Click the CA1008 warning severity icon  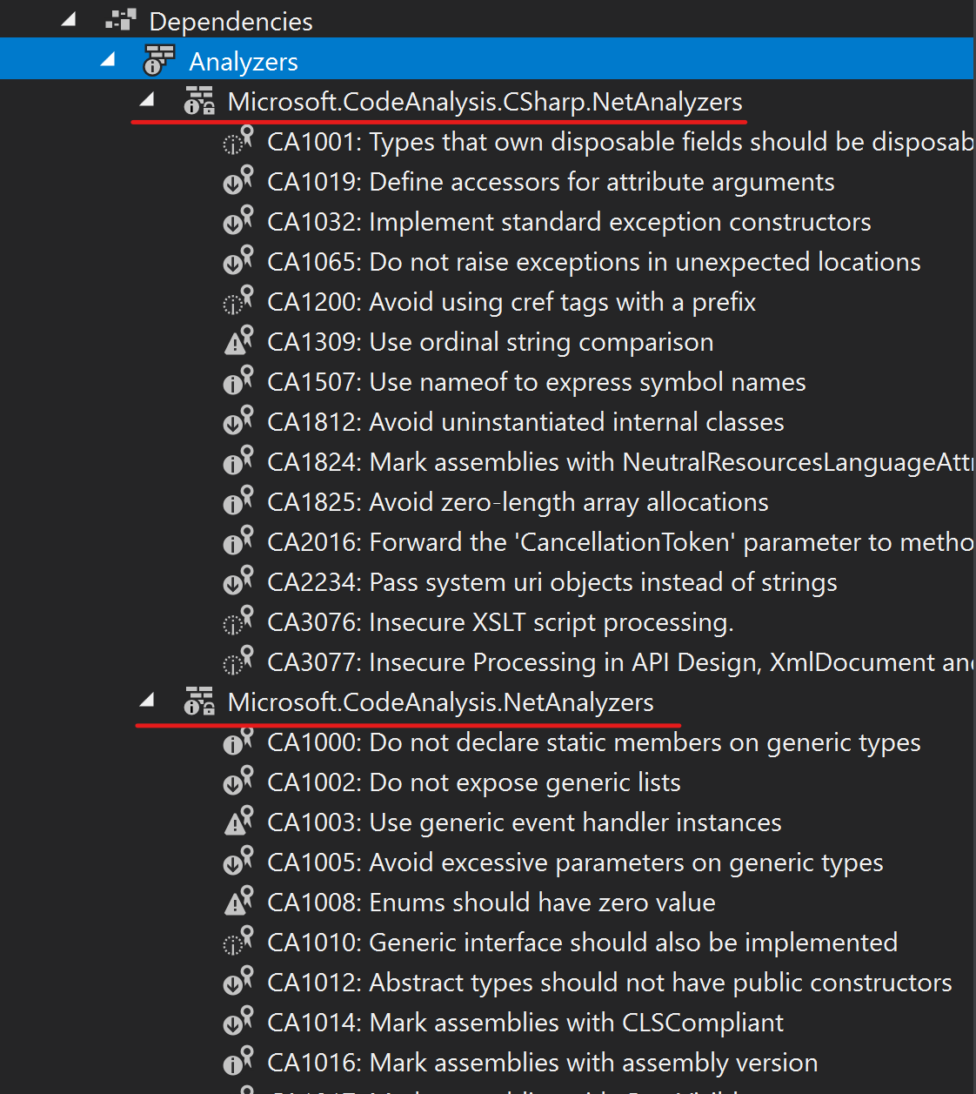(237, 902)
